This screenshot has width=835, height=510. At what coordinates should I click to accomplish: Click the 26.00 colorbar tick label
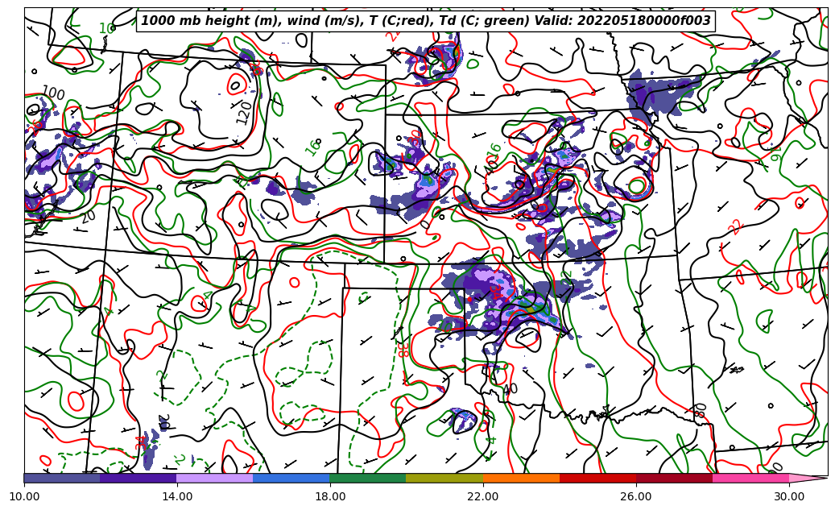(636, 496)
